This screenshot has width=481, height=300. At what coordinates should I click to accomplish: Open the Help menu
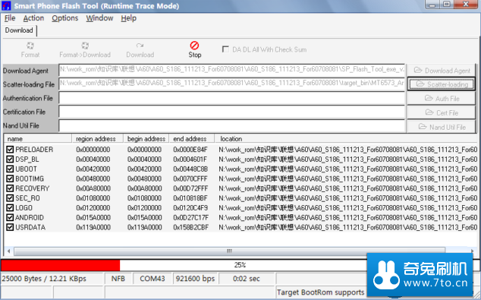point(128,18)
